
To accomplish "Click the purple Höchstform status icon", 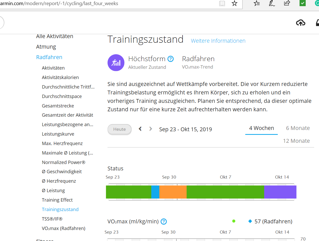I will [116, 63].
